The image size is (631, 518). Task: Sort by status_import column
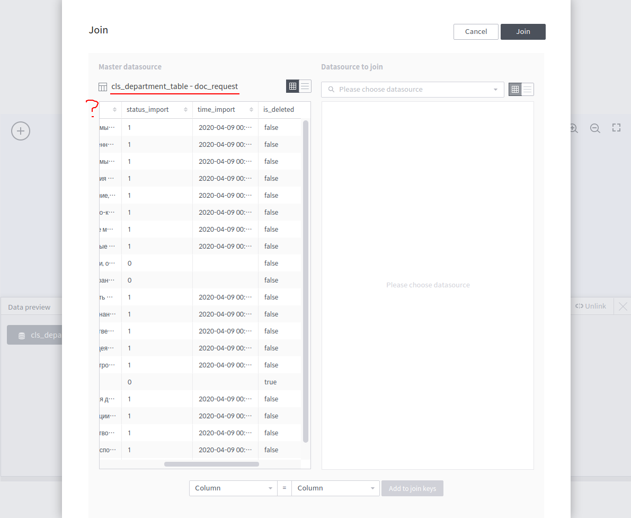click(x=185, y=110)
